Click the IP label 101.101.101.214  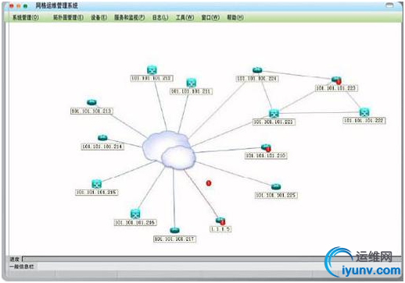tap(102, 147)
